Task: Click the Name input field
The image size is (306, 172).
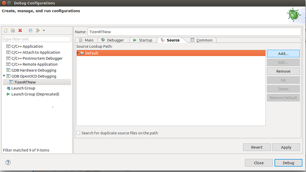Action: point(194,32)
